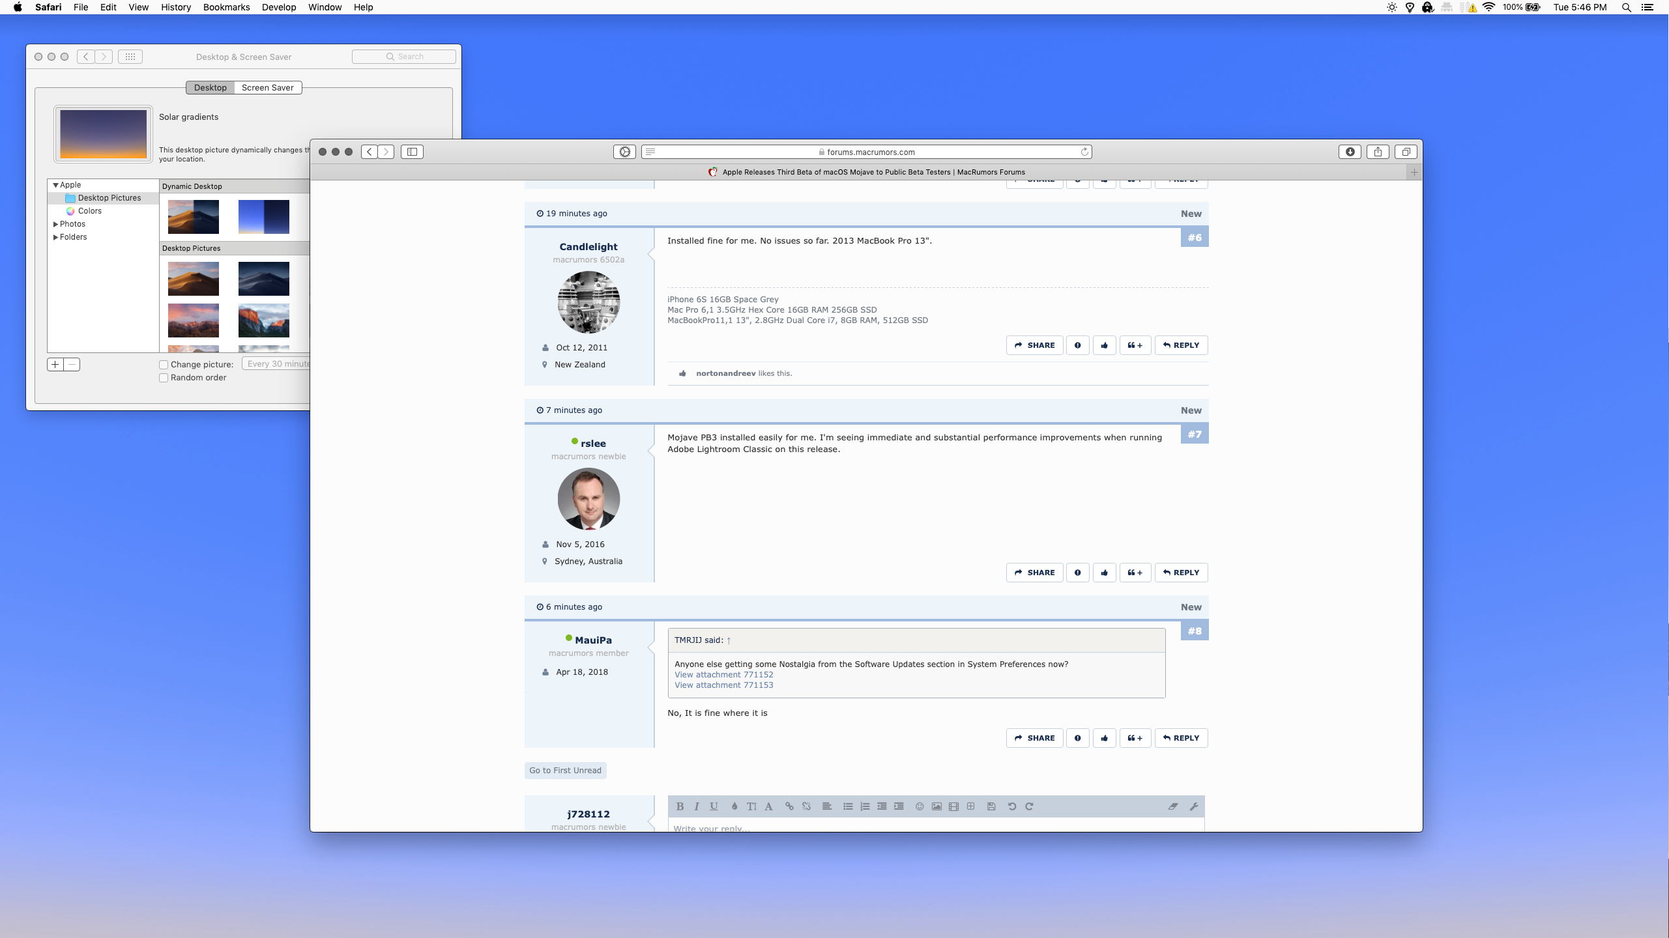The image size is (1669, 938).
Task: Open View attachment 771153 link
Action: (723, 685)
